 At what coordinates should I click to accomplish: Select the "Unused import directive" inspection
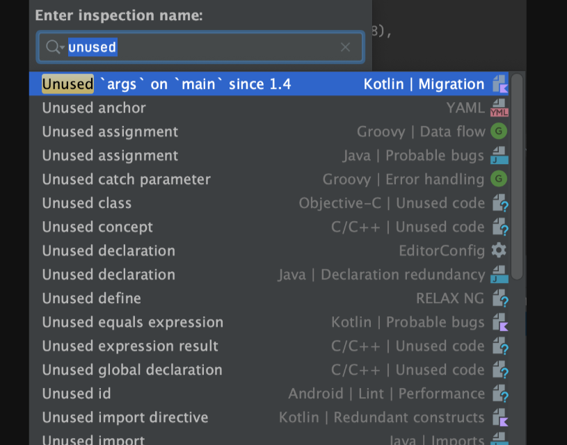209,417
